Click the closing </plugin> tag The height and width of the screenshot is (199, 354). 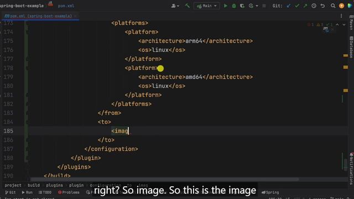tap(86, 158)
